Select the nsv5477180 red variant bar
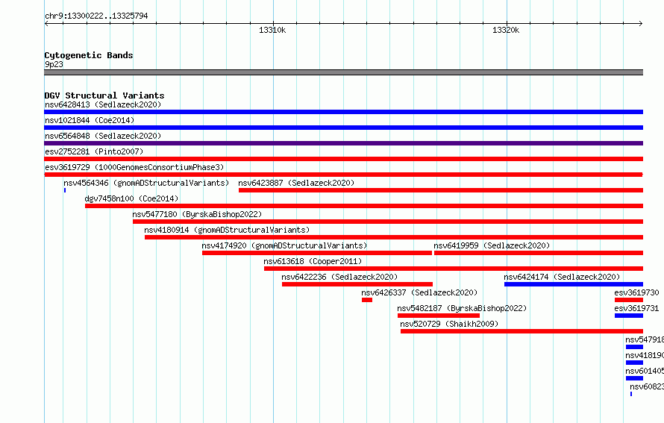Viewport: 664px width, 423px height. point(388,222)
